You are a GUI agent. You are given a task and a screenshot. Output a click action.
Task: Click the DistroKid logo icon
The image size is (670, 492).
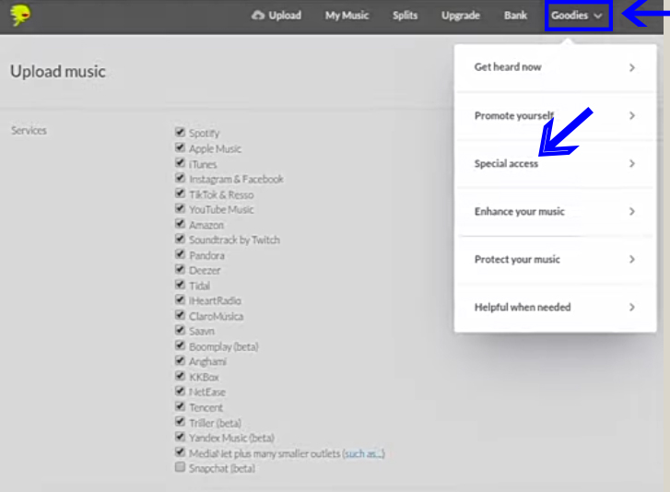point(20,16)
